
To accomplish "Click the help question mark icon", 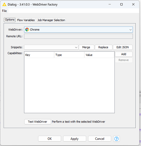I will tap(116, 139).
